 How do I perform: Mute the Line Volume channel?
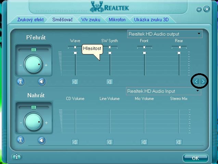[x=110, y=142]
